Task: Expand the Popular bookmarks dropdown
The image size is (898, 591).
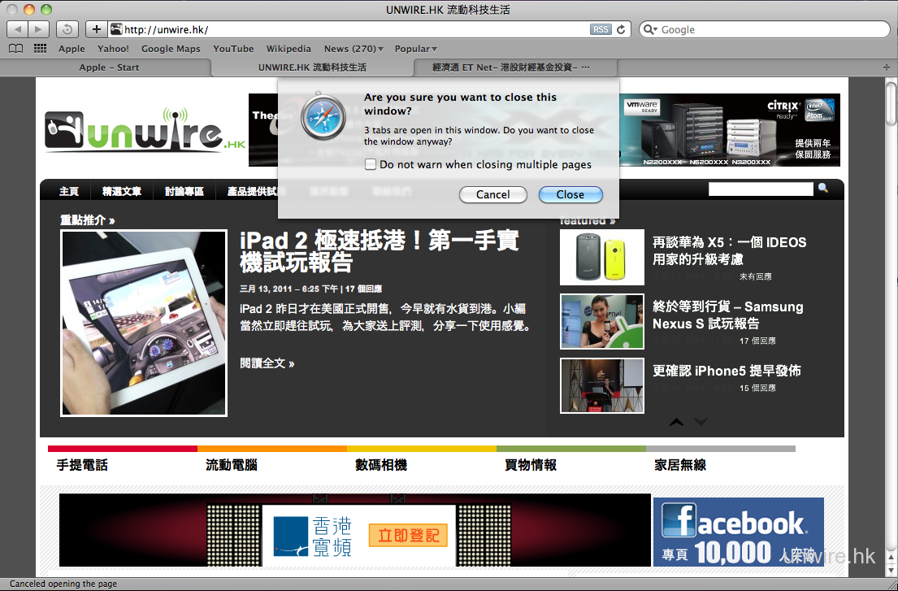Action: (x=415, y=49)
